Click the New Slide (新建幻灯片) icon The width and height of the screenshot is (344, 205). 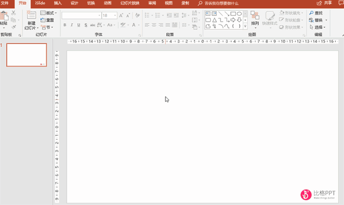pyautogui.click(x=31, y=16)
